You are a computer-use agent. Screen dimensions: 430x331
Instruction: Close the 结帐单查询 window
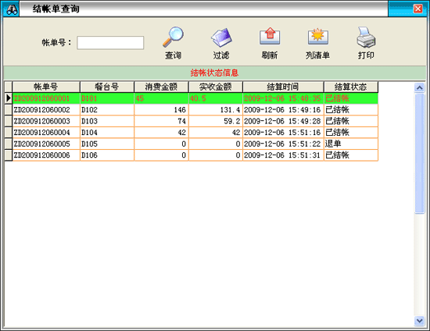coord(417,9)
